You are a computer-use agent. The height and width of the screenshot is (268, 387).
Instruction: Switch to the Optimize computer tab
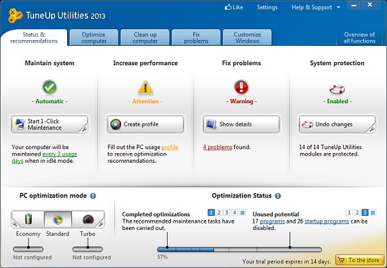click(94, 37)
